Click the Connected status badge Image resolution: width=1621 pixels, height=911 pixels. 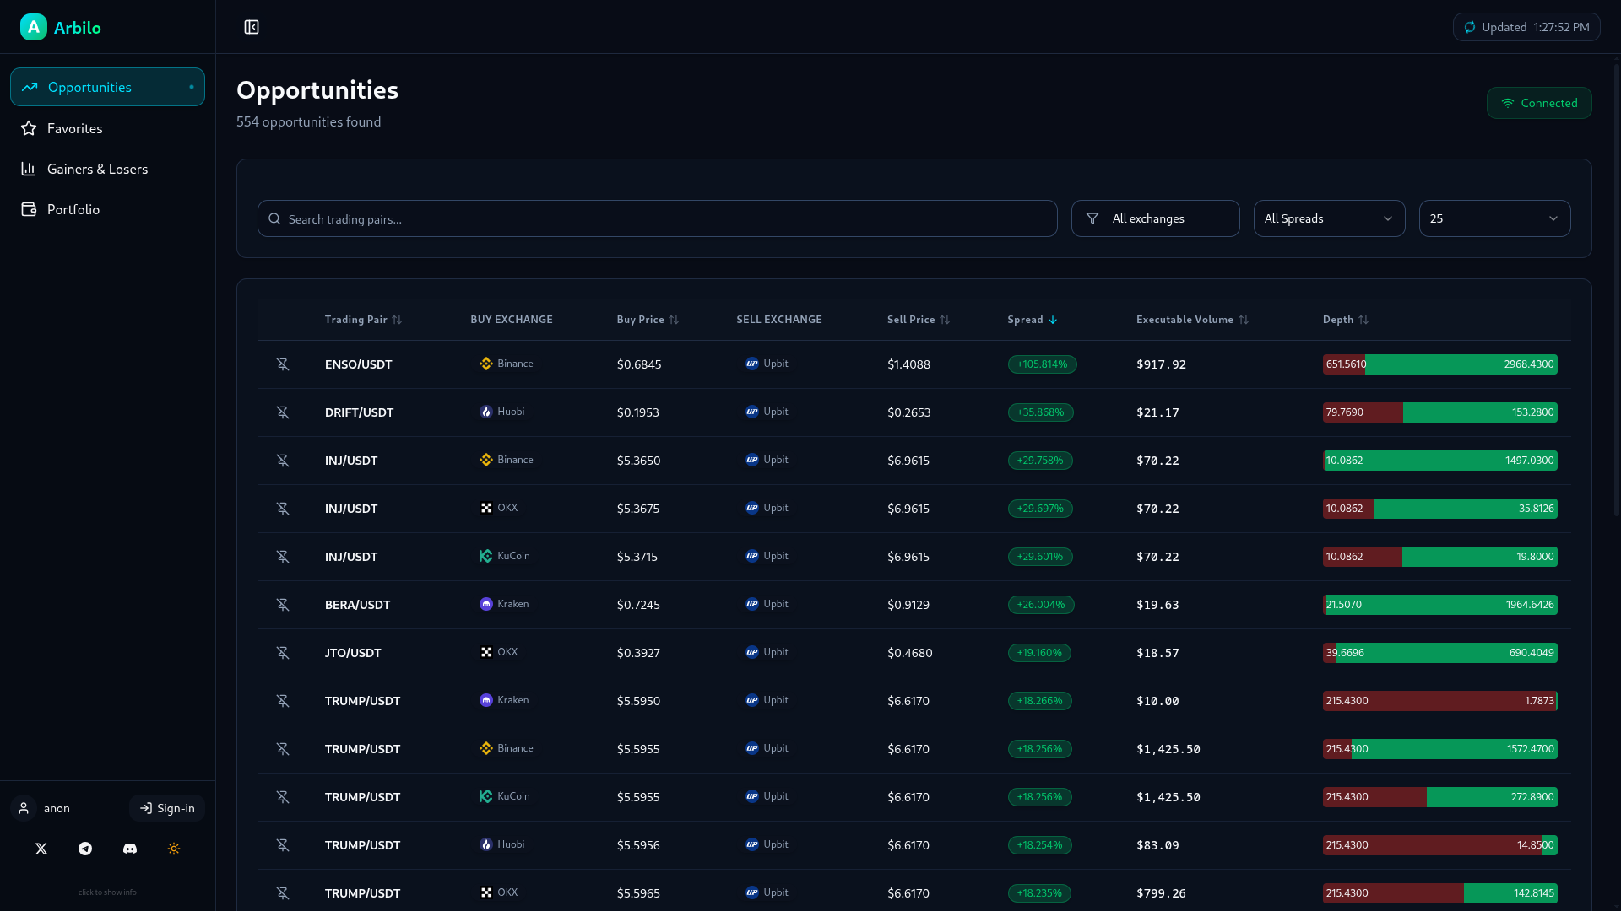[x=1539, y=102]
